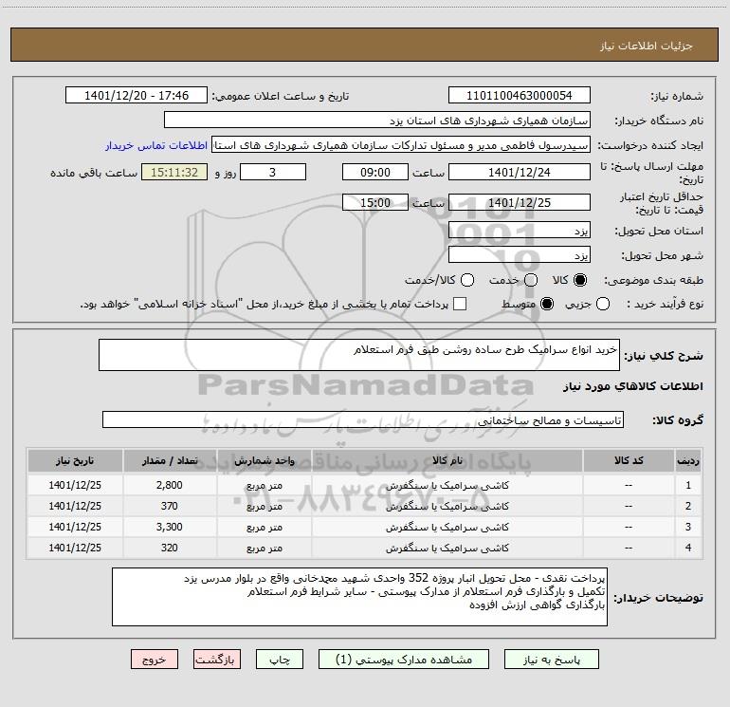The height and width of the screenshot is (707, 730).
Task: Click quantity cell 2,800 in row 1
Action: (x=170, y=485)
